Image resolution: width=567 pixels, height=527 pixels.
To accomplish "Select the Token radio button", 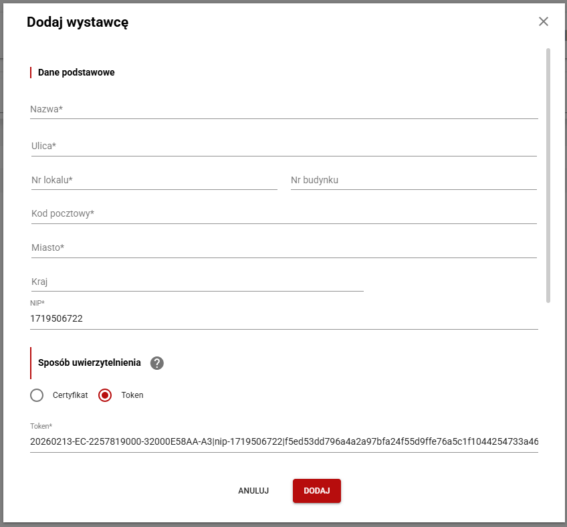I will [105, 395].
